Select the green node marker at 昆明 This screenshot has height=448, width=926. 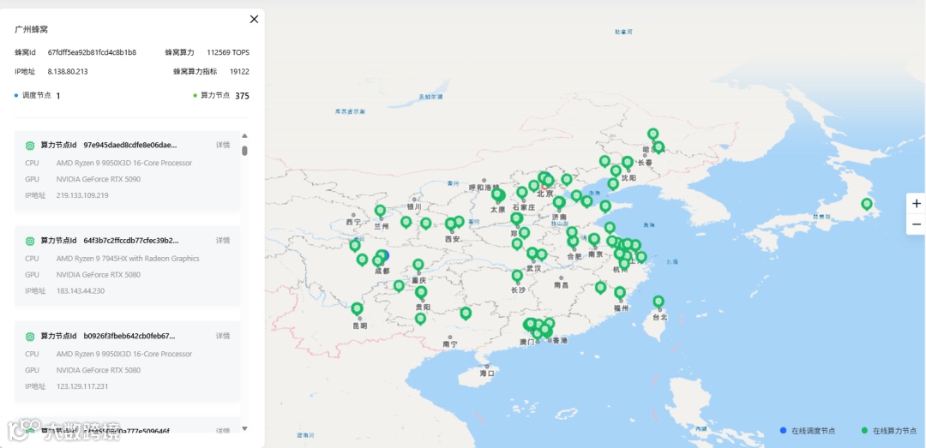(x=358, y=308)
